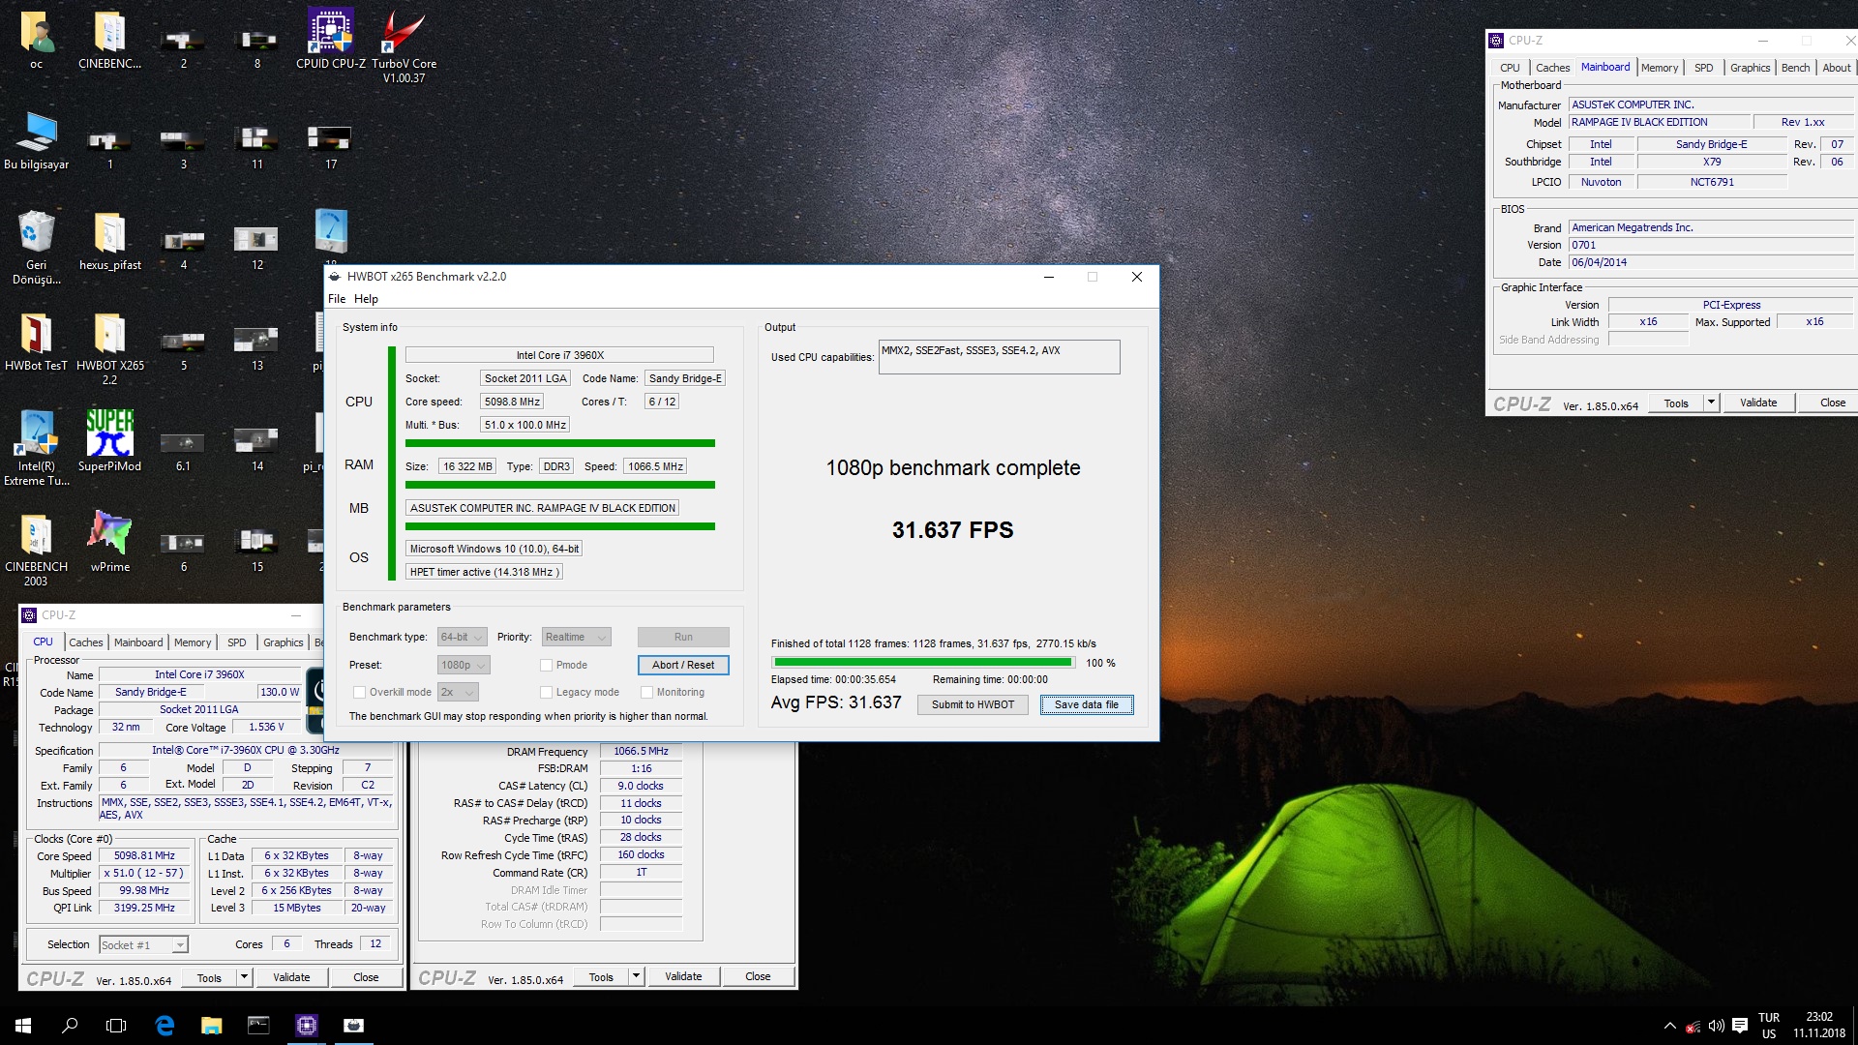Select About tab in top-right CPU-Z
Viewport: 1858px width, 1045px height.
point(1836,68)
